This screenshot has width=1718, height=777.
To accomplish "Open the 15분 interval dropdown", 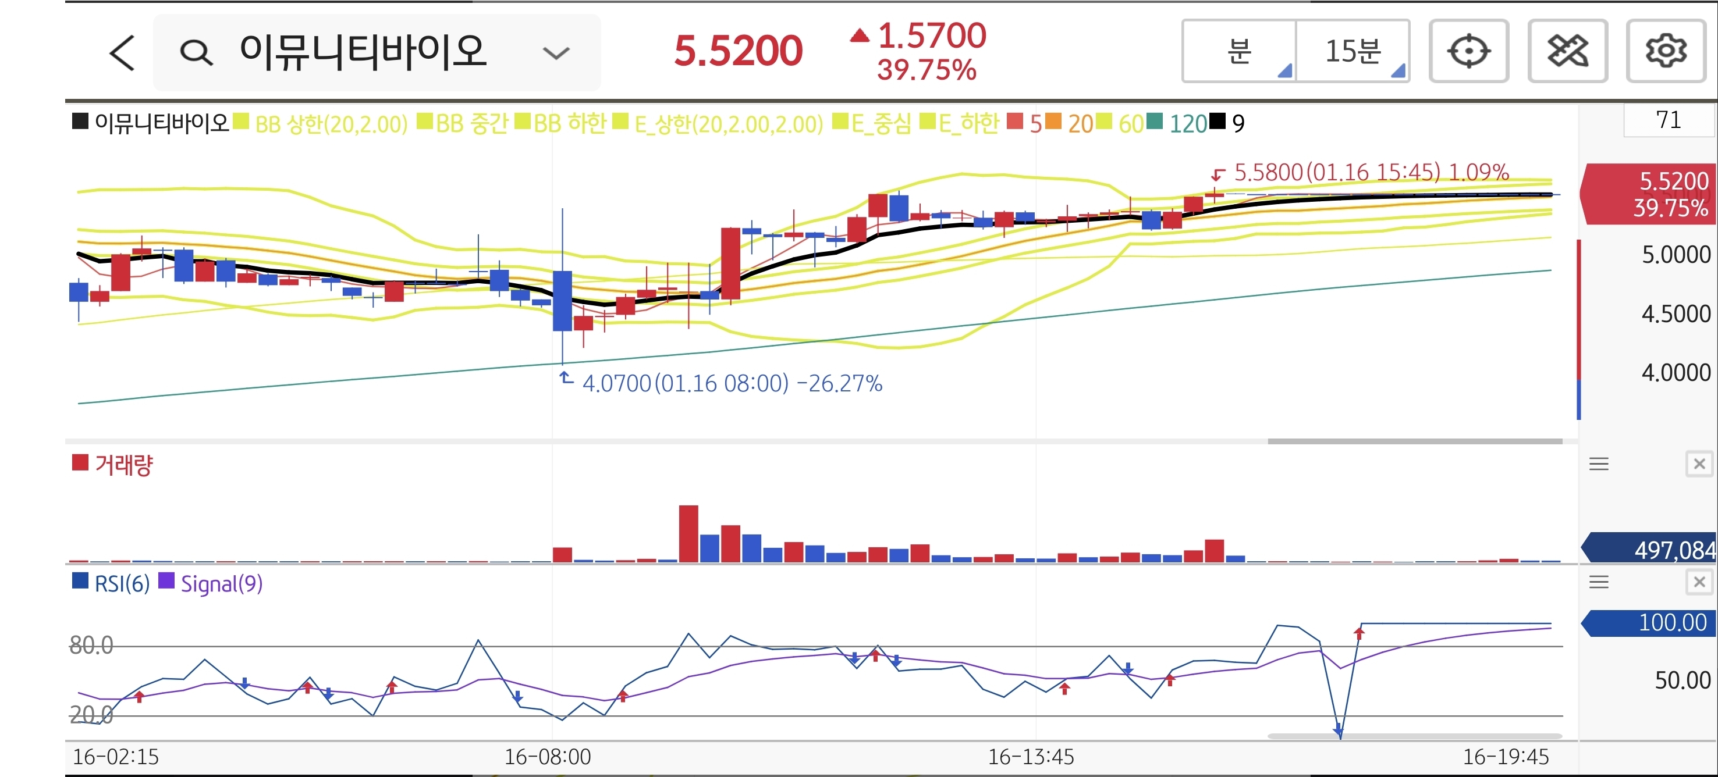I will [1353, 51].
